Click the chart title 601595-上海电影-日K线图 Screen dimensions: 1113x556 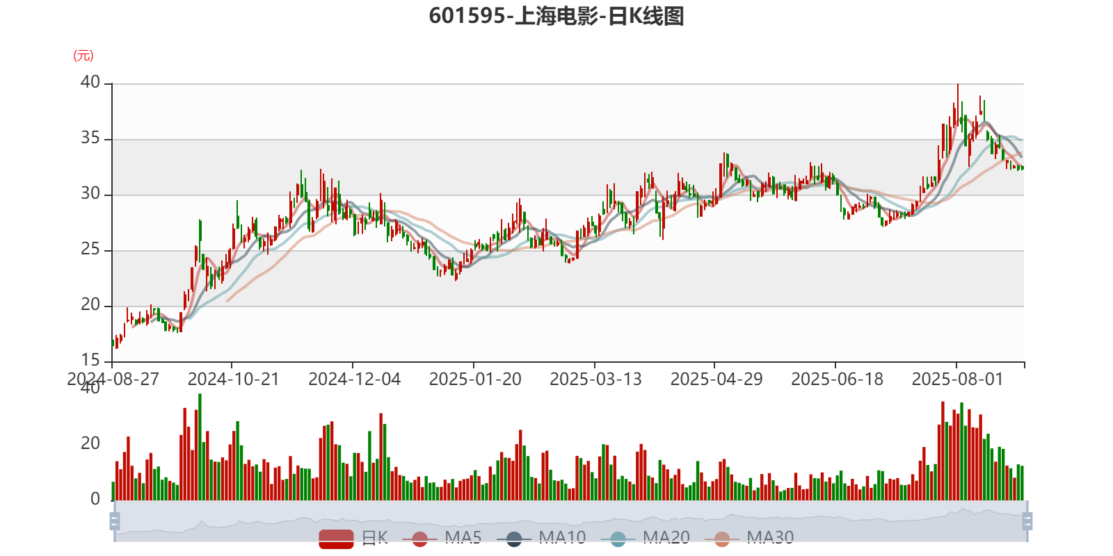click(x=556, y=15)
